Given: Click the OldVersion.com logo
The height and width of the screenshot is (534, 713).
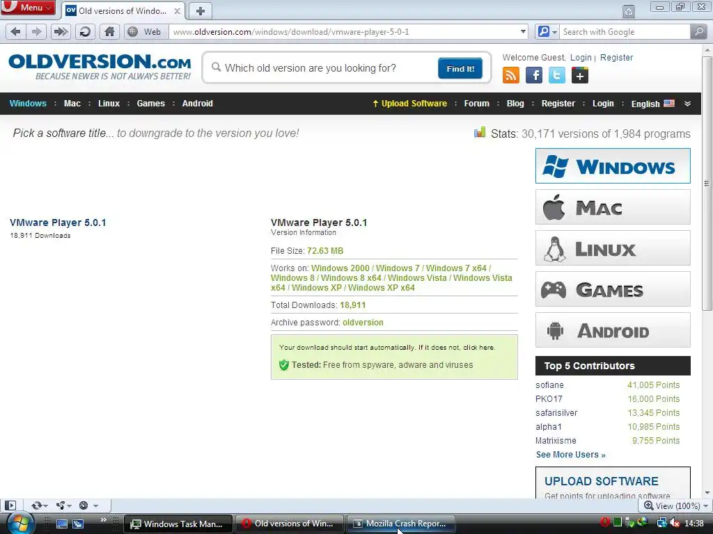Looking at the screenshot, I should tap(100, 67).
